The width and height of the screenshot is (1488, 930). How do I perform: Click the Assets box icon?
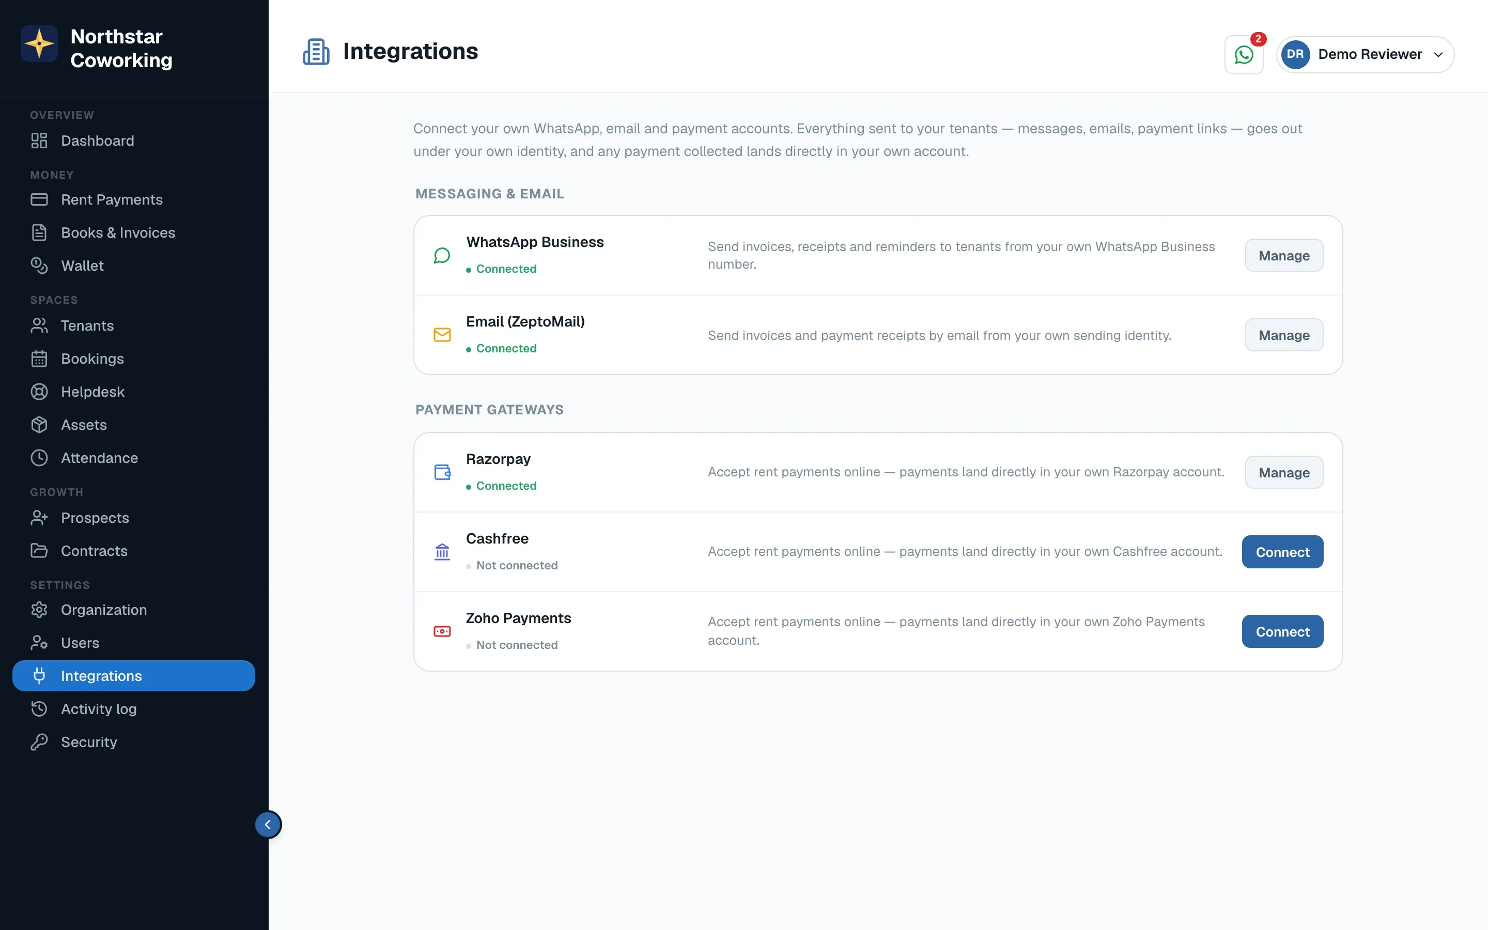39,425
